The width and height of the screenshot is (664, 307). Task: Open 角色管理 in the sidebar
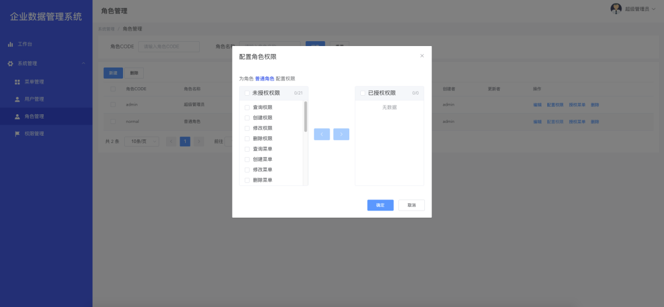click(34, 117)
